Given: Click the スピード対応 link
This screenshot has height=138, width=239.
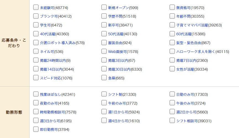Looking at the screenshot, I should click(x=51, y=78).
